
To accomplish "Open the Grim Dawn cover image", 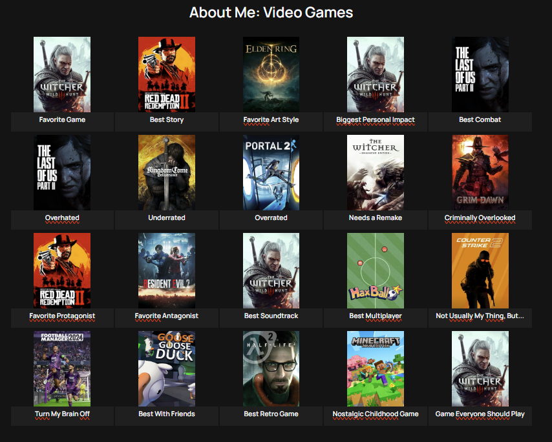I will tap(480, 172).
